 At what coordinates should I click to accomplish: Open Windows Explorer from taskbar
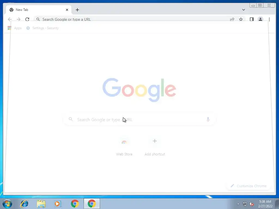[41, 204]
